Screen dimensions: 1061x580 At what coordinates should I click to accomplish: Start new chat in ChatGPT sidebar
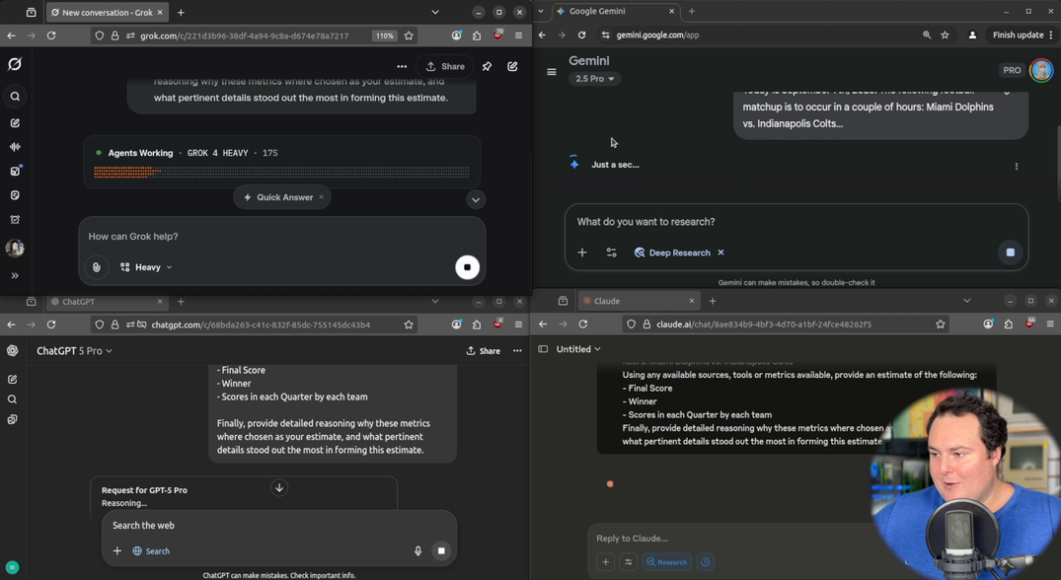(x=12, y=379)
